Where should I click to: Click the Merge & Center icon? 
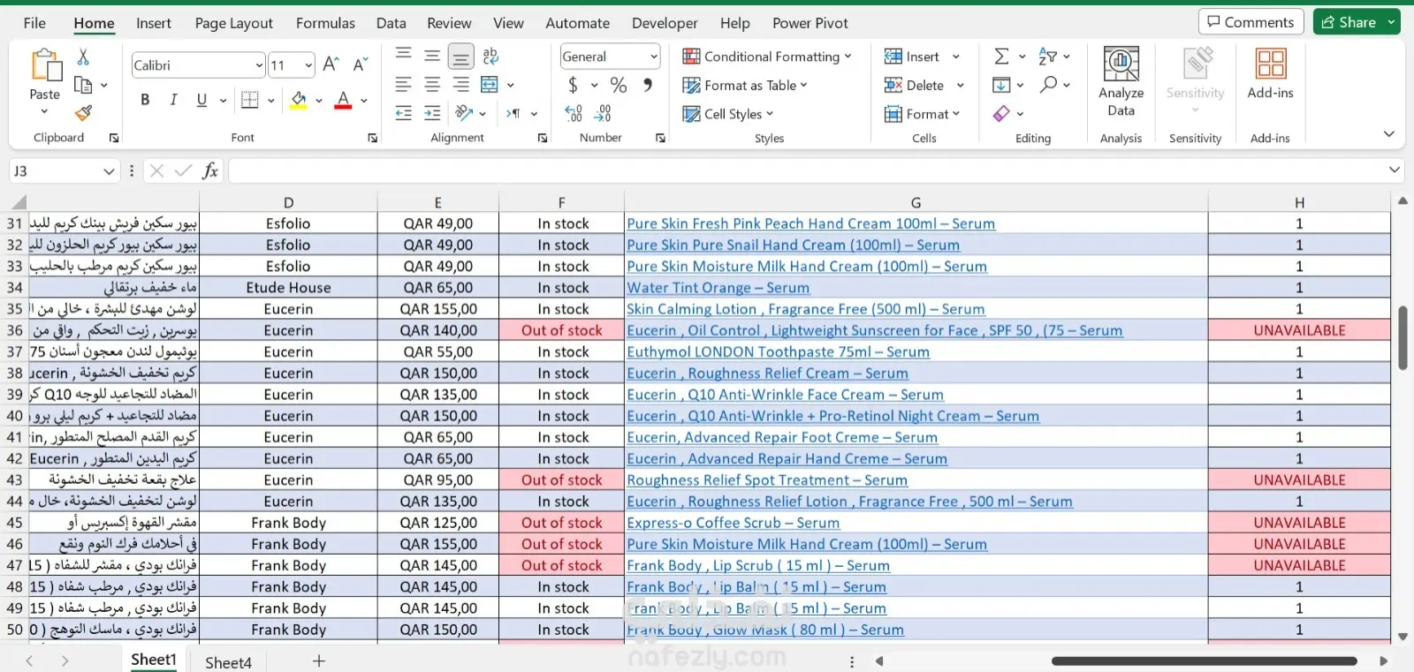tap(490, 85)
